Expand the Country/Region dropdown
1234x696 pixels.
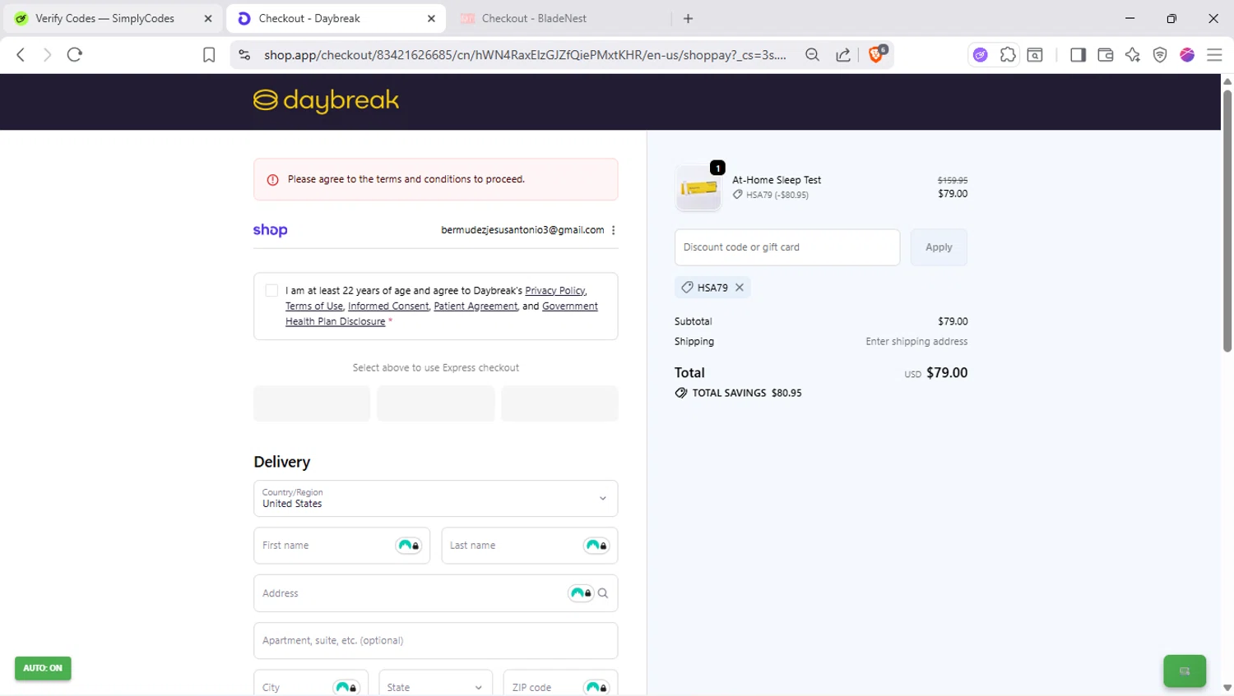pyautogui.click(x=436, y=499)
